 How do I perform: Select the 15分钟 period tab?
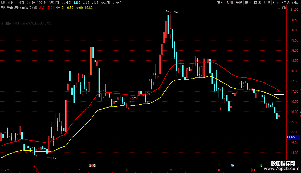click(x=42, y=2)
